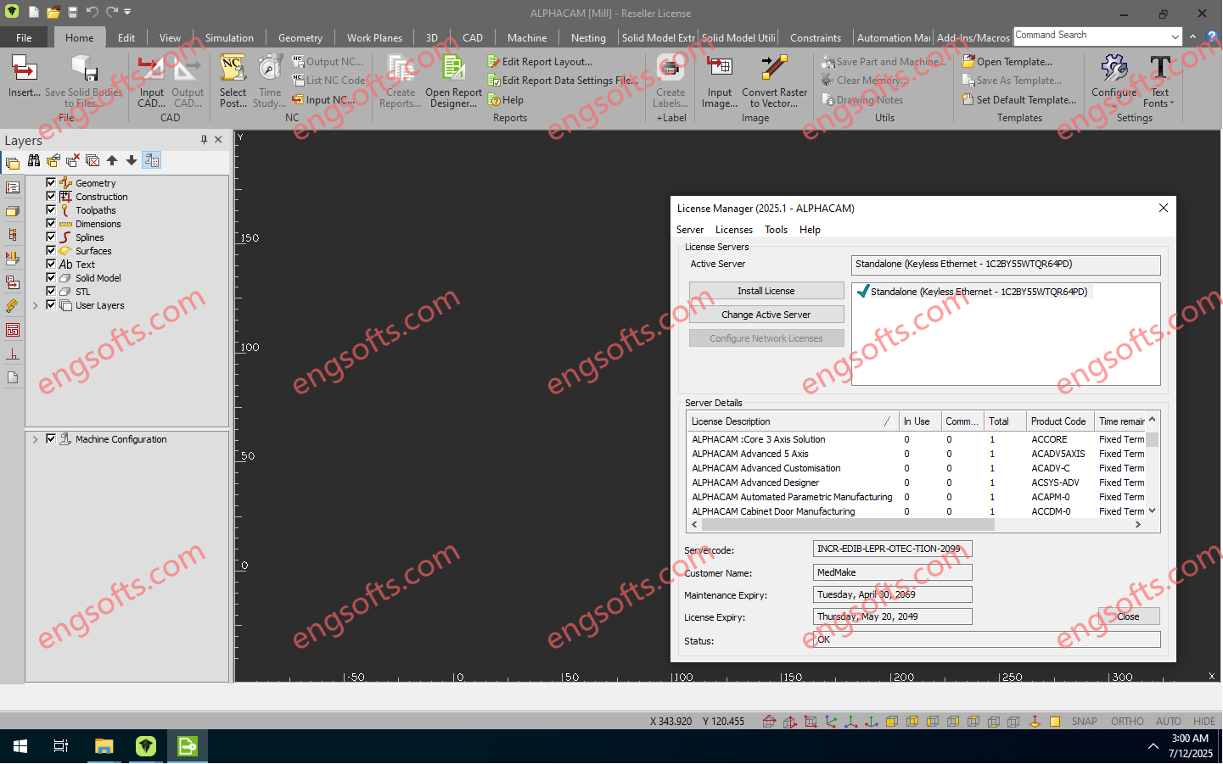The width and height of the screenshot is (1223, 764).
Task: Open the Configure settings tool
Action: 1114,76
